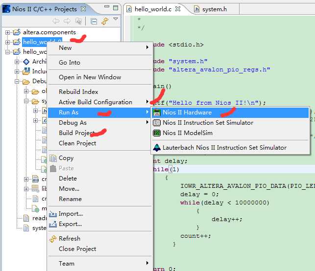Open the New submenu
The width and height of the screenshot is (315, 271).
[x=99, y=48]
